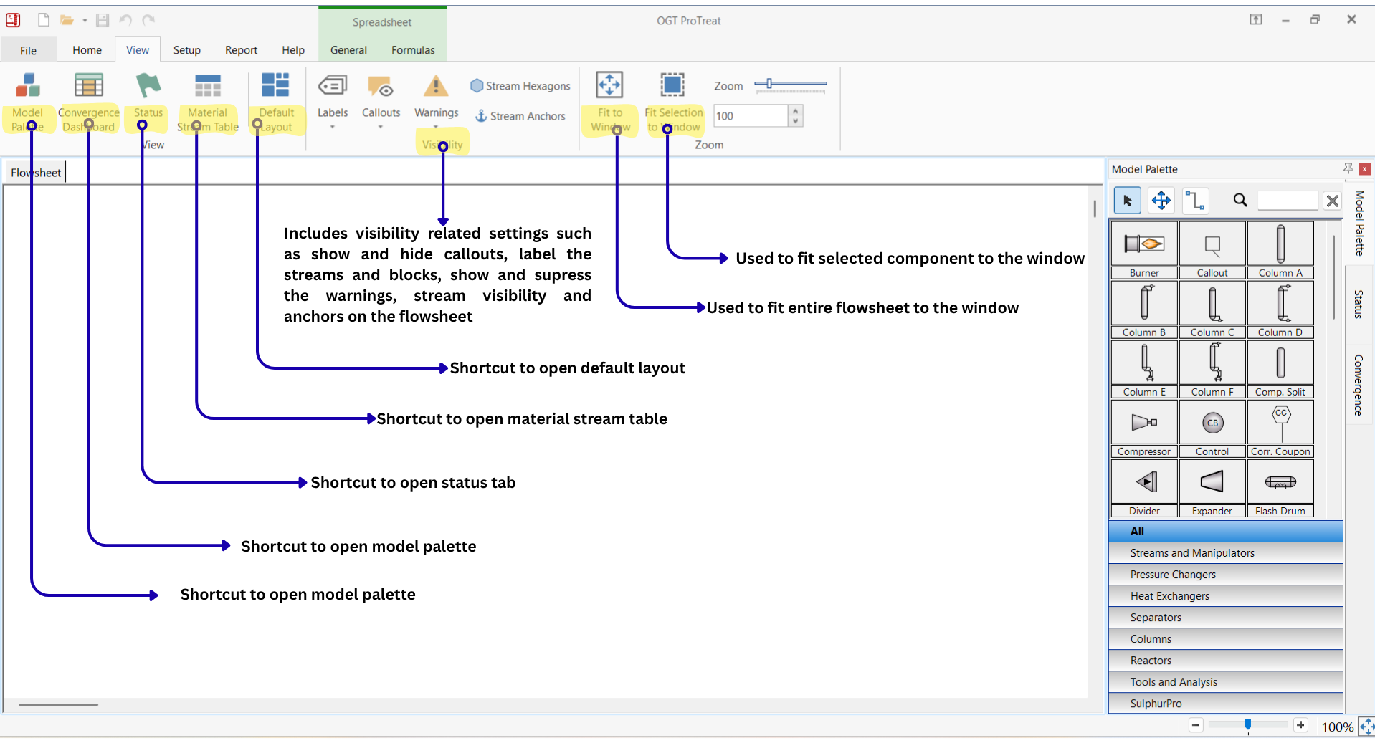The height and width of the screenshot is (743, 1375).
Task: Click Fit Selection to Window icon
Action: tap(672, 85)
